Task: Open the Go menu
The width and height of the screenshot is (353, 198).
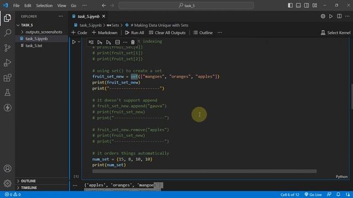Action: (73, 5)
